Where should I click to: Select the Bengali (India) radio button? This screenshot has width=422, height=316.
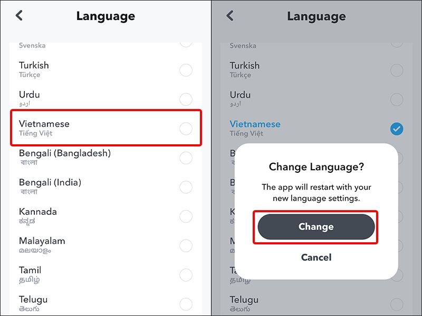(186, 187)
